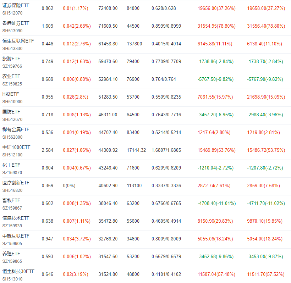Open the 中证1000ETF name
Viewport: 291px width, 283px height.
(16, 148)
